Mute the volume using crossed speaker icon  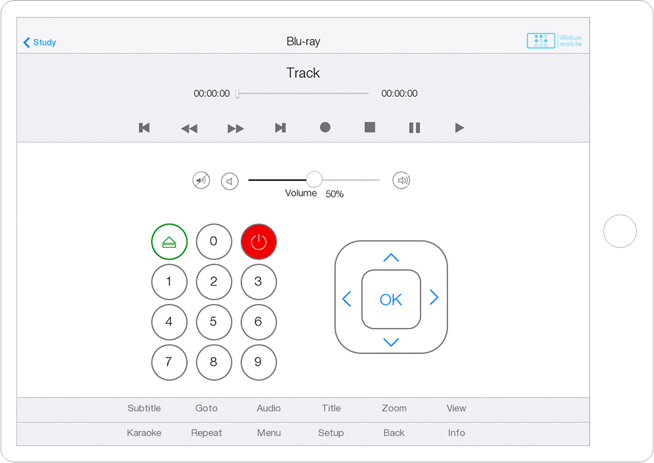click(x=201, y=180)
